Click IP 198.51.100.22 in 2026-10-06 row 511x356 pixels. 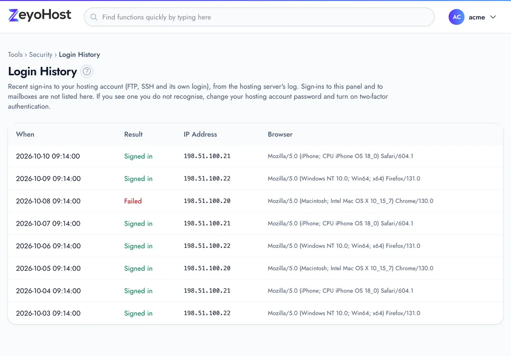click(207, 246)
